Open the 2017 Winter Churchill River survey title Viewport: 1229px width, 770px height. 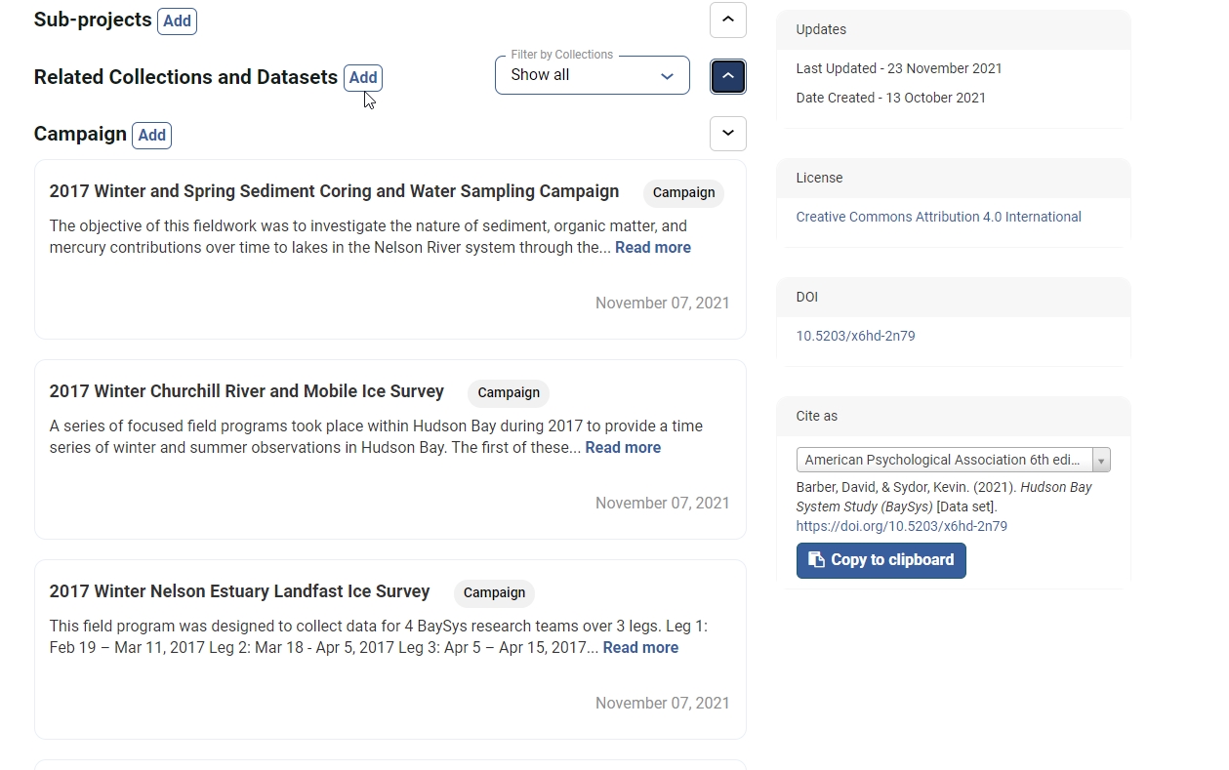(x=246, y=391)
